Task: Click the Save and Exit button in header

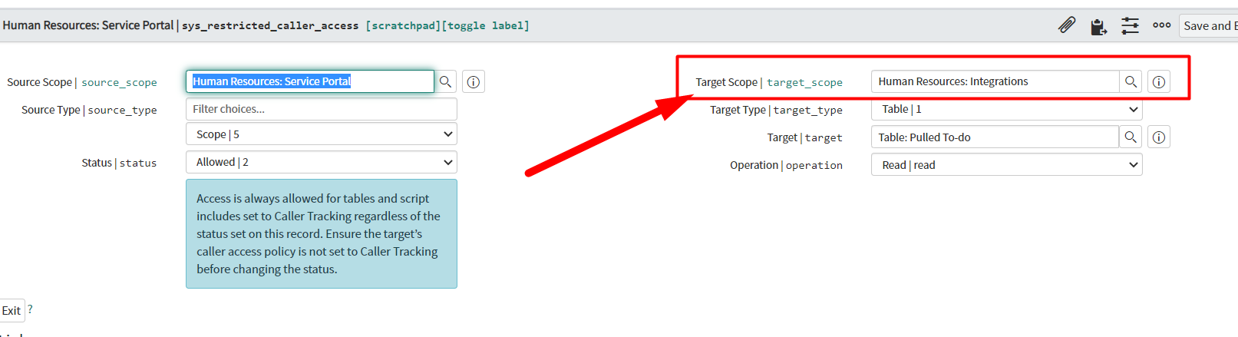Action: point(1209,25)
